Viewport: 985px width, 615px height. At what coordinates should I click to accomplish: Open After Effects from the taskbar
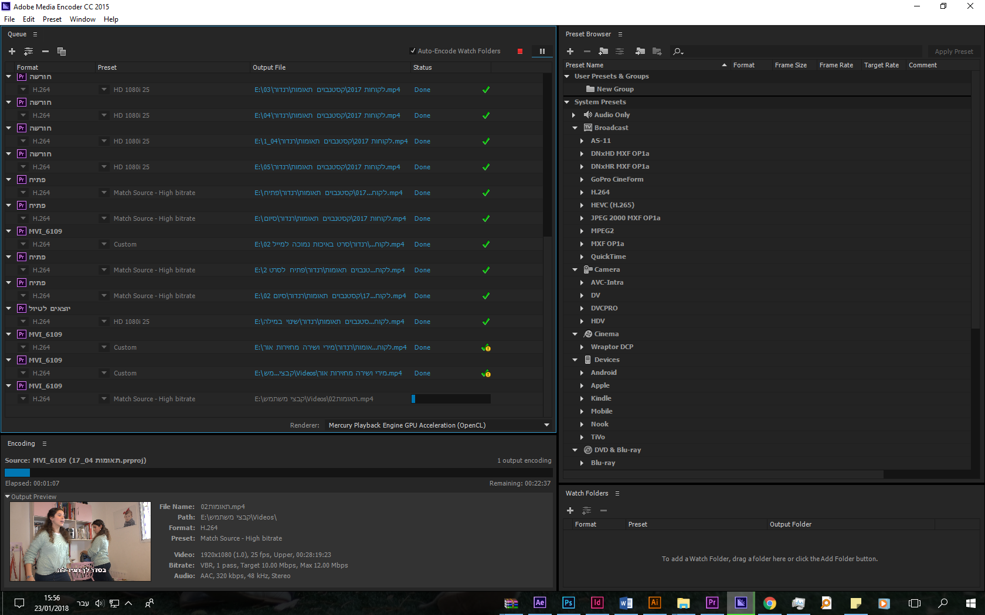pos(540,603)
